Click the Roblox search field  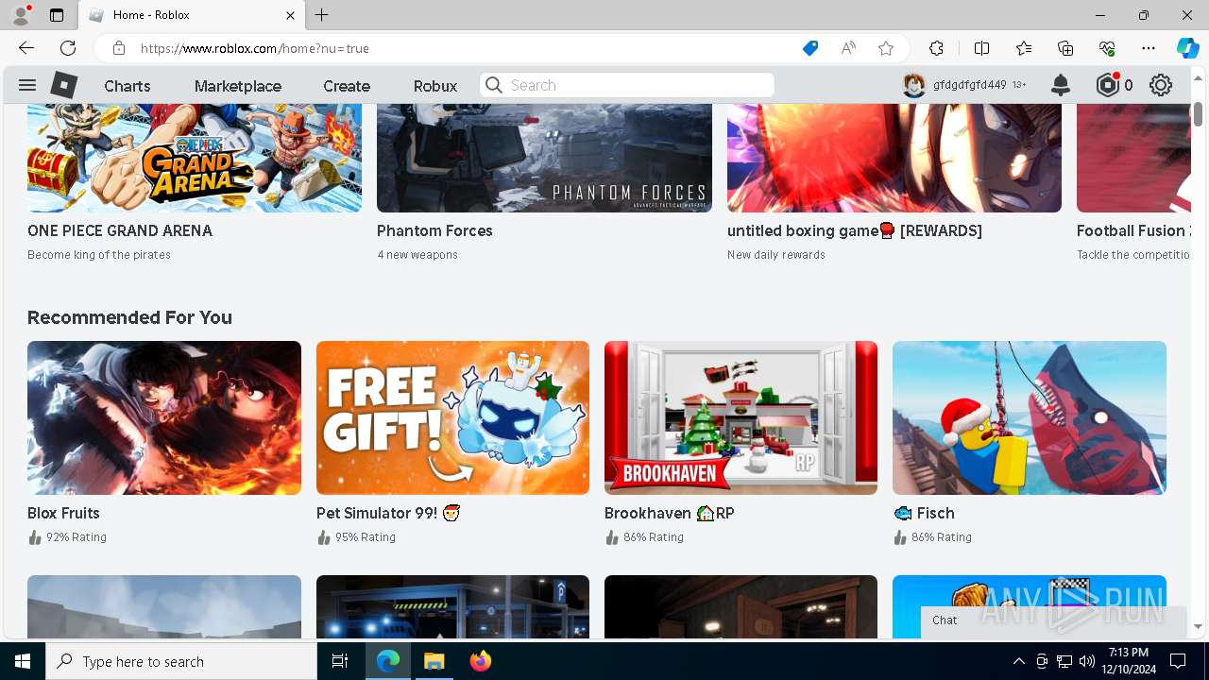(627, 85)
